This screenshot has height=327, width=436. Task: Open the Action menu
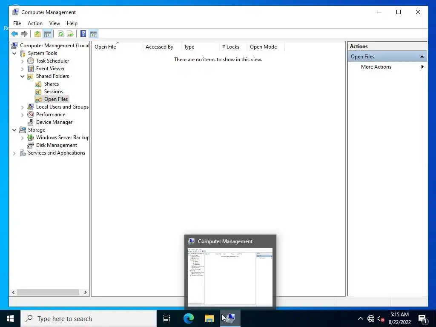[35, 23]
